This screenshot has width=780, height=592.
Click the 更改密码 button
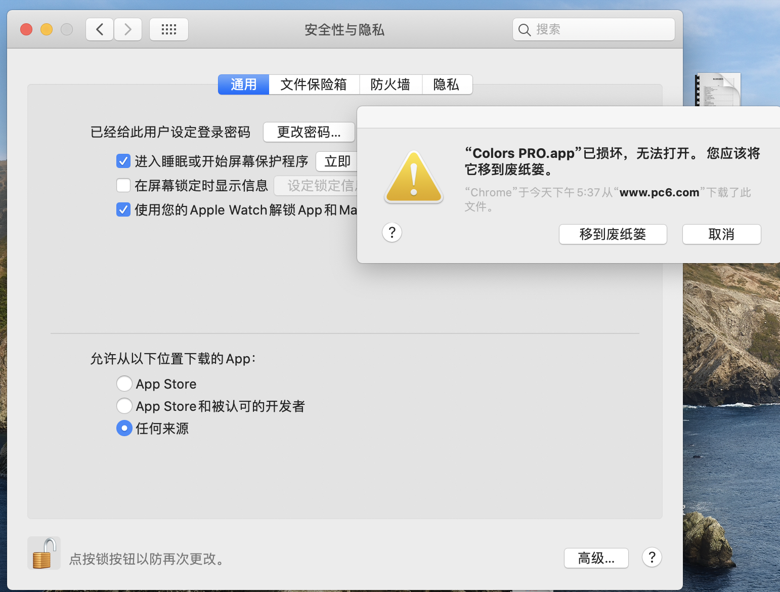309,132
